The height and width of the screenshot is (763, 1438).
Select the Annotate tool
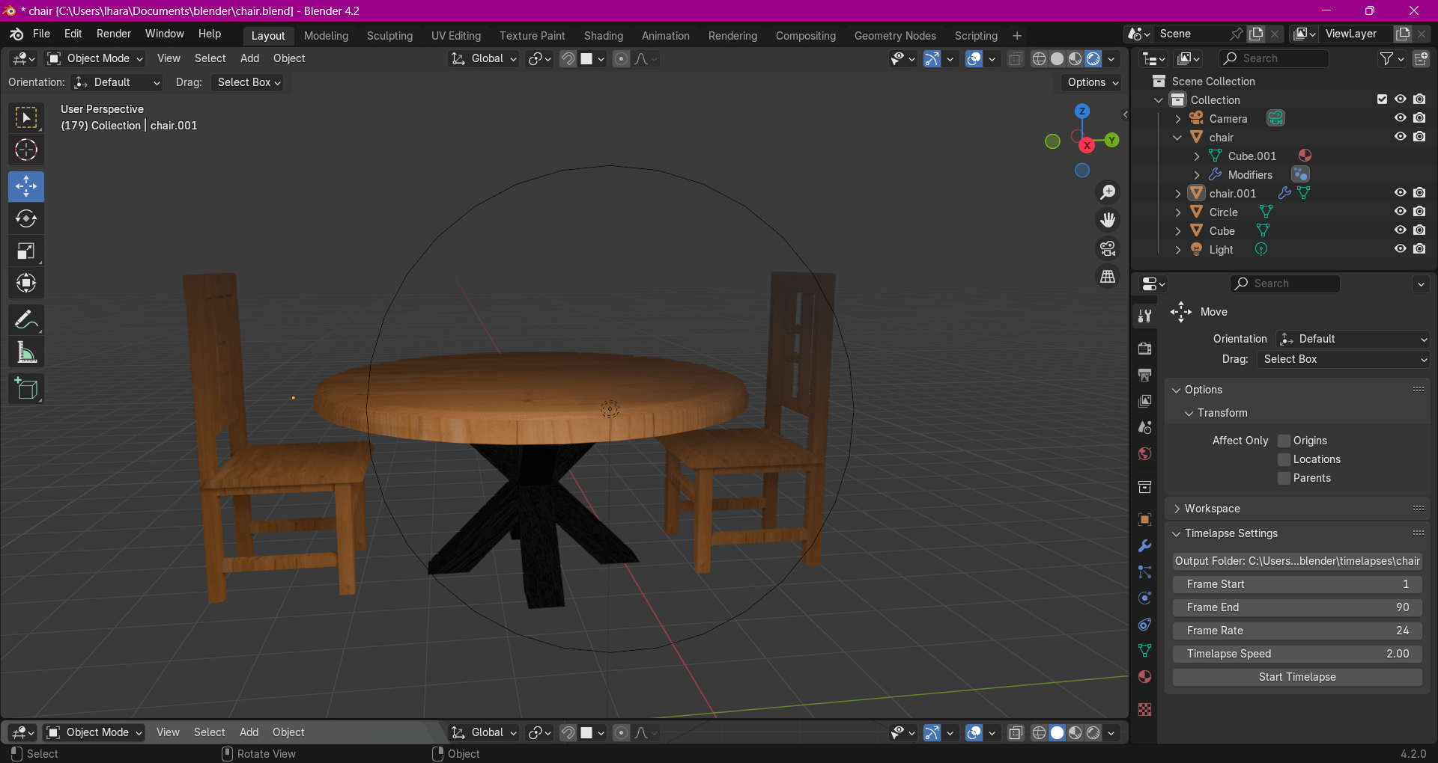pos(26,320)
